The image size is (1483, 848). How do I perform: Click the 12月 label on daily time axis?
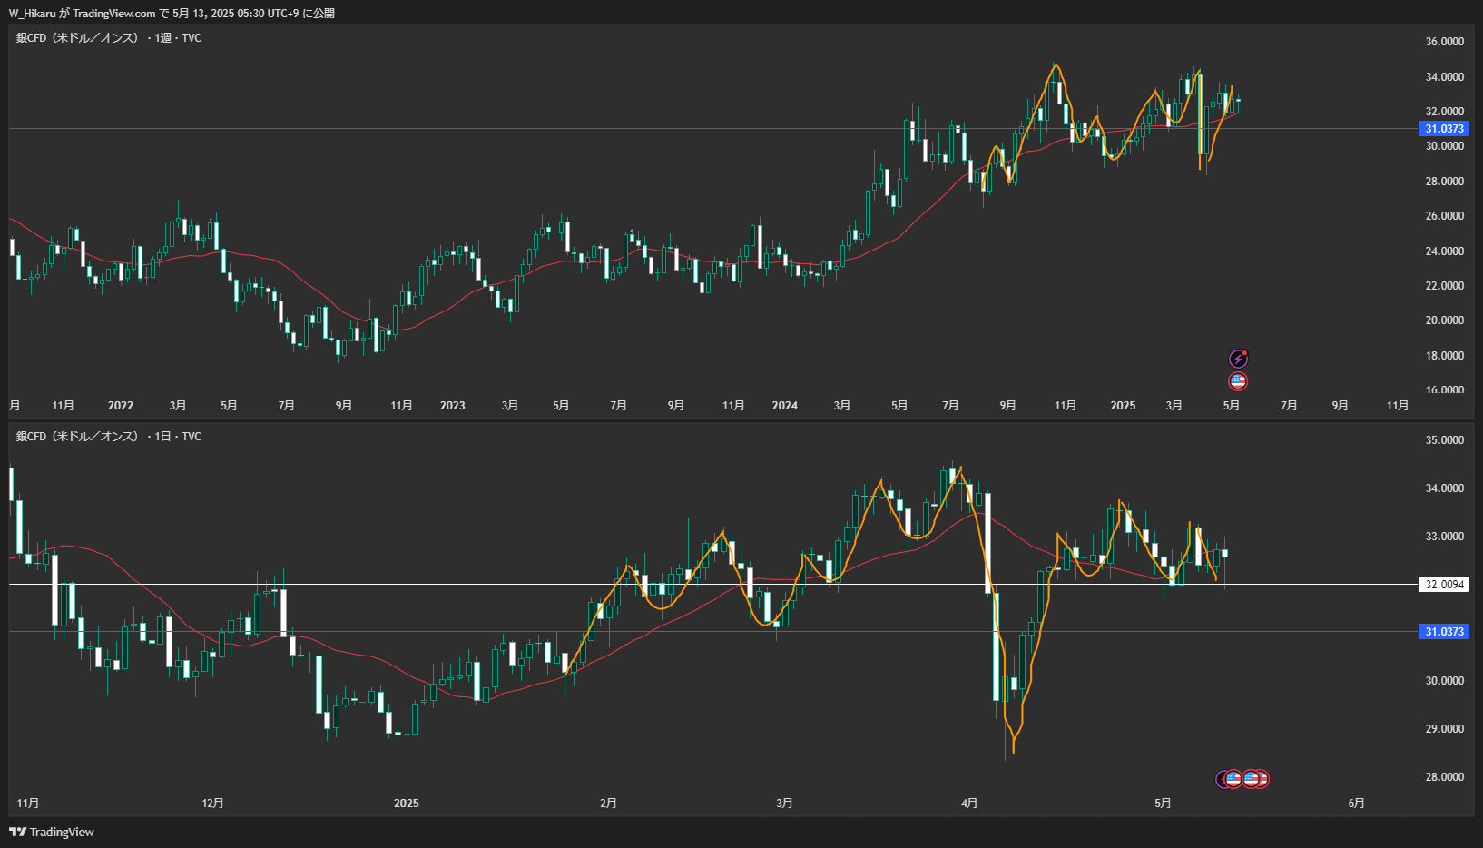pos(213,804)
